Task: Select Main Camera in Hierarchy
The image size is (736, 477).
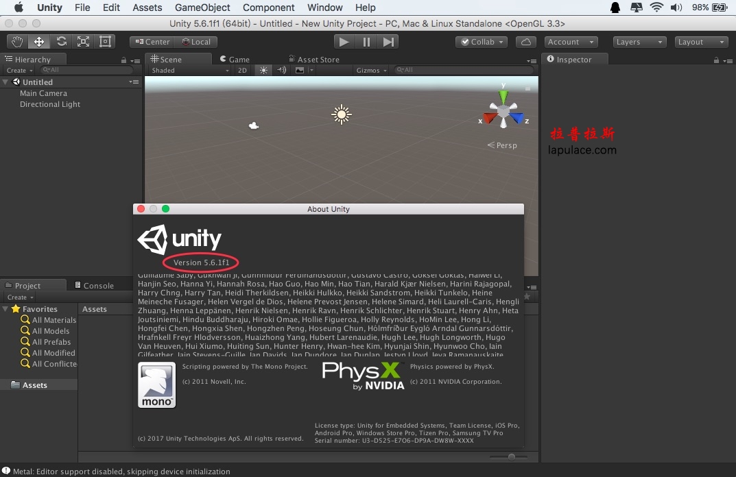Action: (x=43, y=93)
